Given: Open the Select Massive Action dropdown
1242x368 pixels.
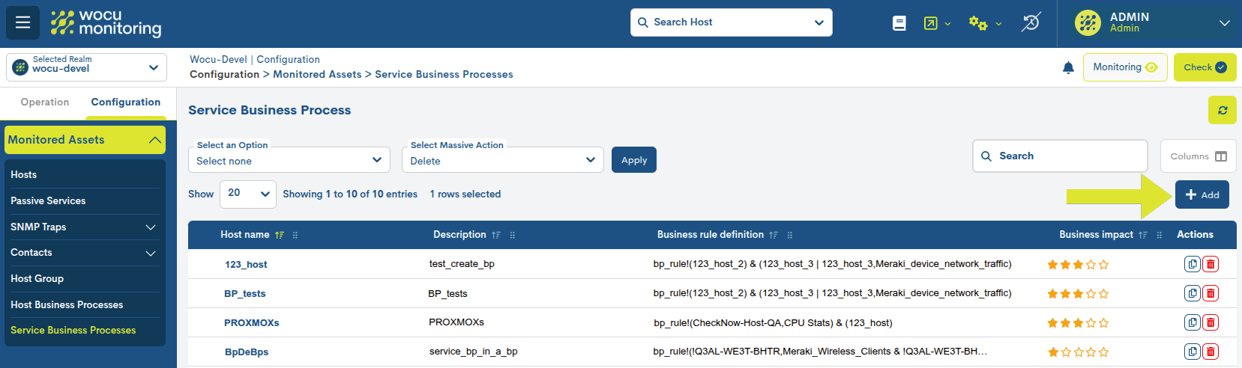Looking at the screenshot, I should tap(503, 160).
